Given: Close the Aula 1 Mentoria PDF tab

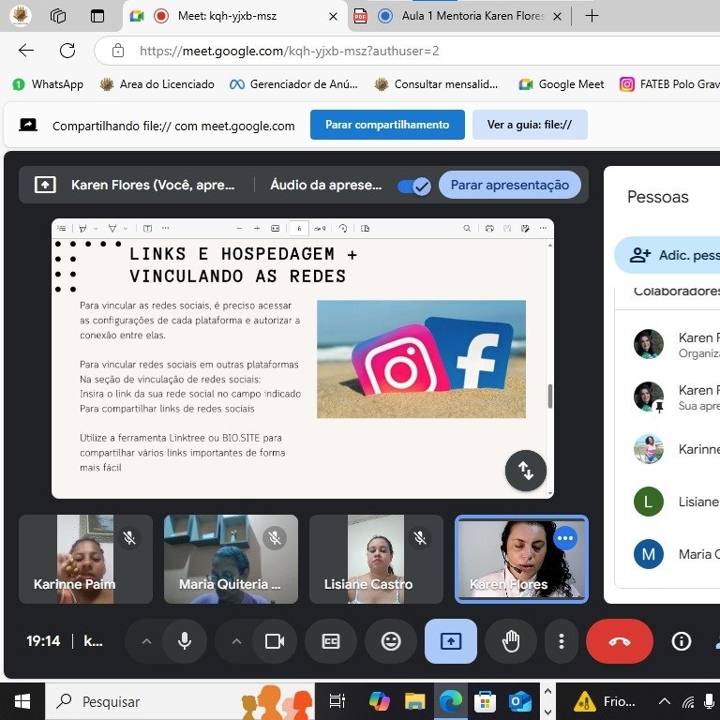Looking at the screenshot, I should click(557, 17).
